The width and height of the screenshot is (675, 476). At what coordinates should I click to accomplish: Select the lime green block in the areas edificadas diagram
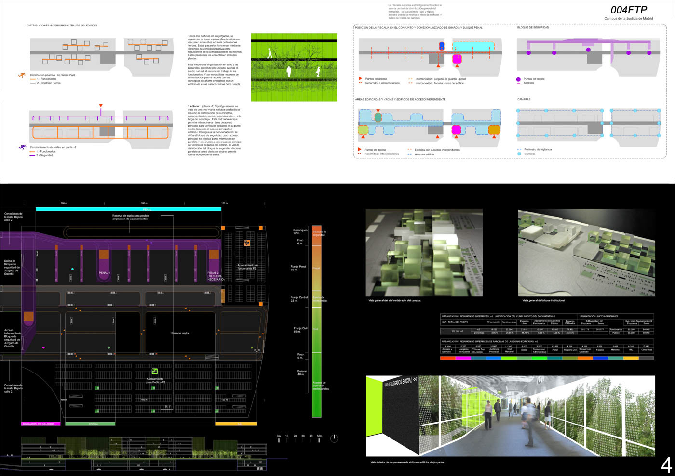pos(363,129)
